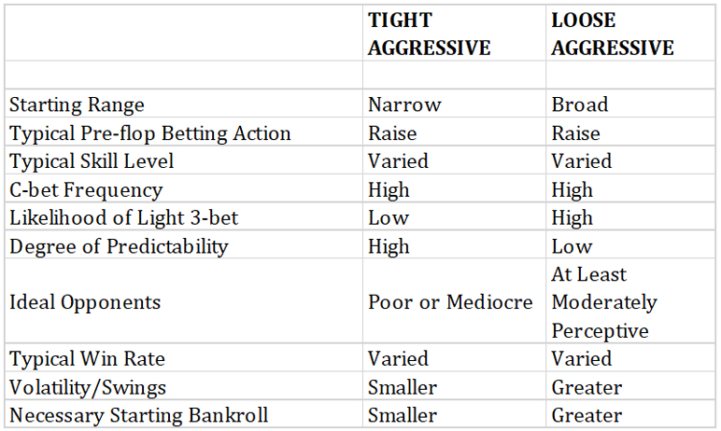Select the Broad starting range cell

tap(579, 104)
